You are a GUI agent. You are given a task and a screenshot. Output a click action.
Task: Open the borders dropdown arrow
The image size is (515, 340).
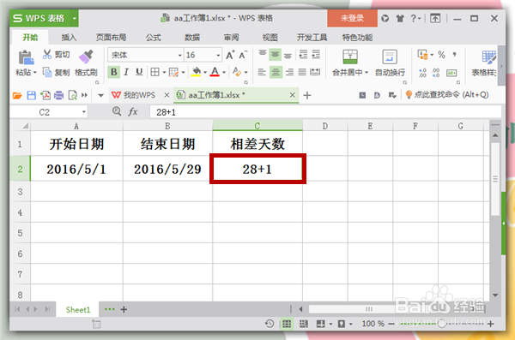pos(164,72)
